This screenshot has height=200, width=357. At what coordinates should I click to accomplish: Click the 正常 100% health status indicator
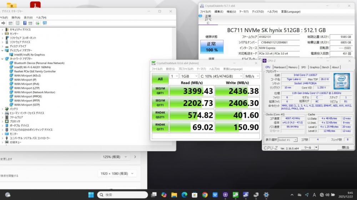point(212,47)
